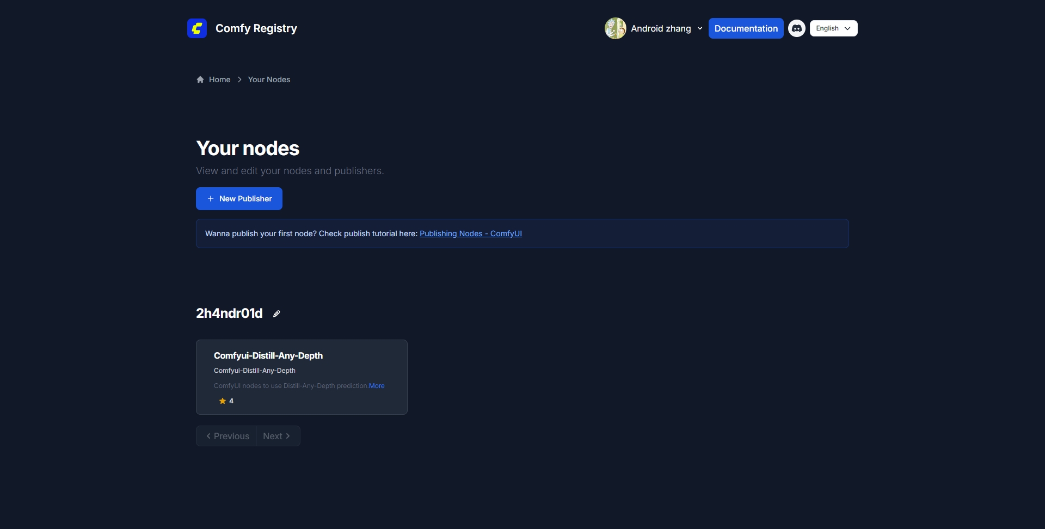Viewport: 1045px width, 529px height.
Task: Go to Next page of nodes
Action: pyautogui.click(x=278, y=436)
